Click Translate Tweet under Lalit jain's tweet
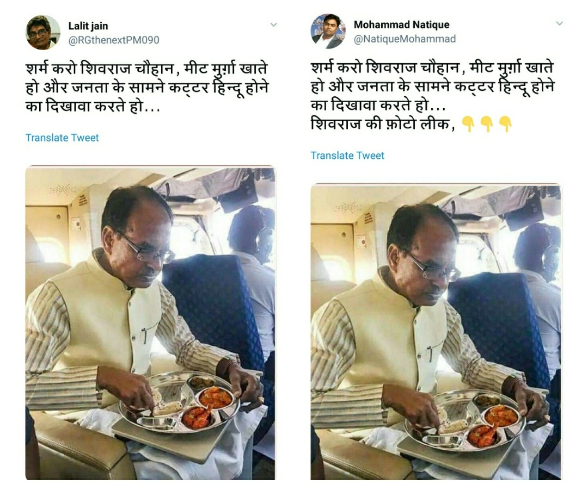Image resolution: width=588 pixels, height=497 pixels. [62, 138]
